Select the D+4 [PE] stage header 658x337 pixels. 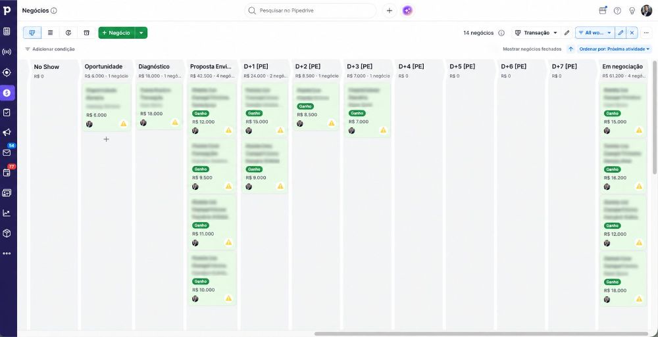tap(411, 66)
